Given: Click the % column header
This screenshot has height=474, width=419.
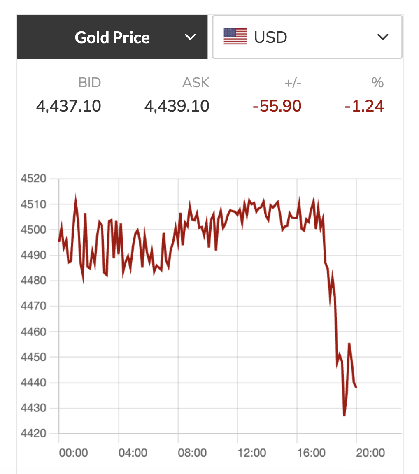Looking at the screenshot, I should point(377,83).
